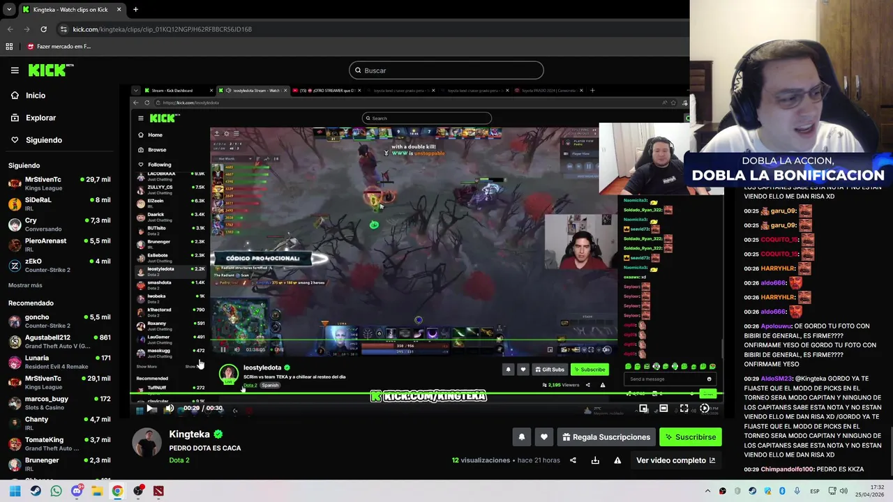The width and height of the screenshot is (893, 502).
Task: Open WhatsApp from the taskbar
Action: point(56,491)
